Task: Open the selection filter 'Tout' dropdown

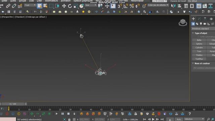Action: click(x=30, y=5)
